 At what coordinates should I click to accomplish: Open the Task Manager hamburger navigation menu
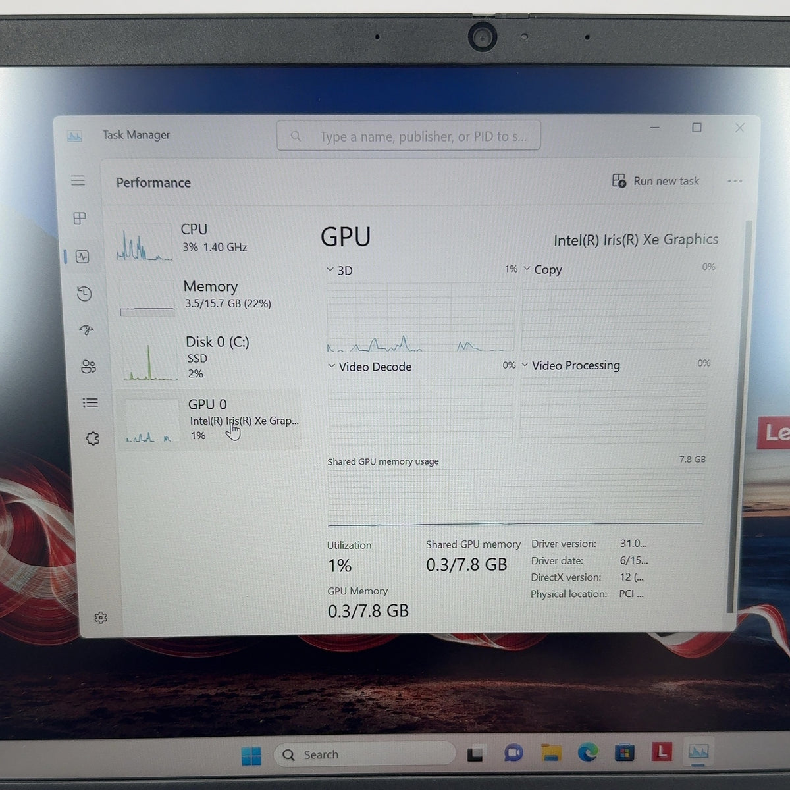pyautogui.click(x=78, y=180)
